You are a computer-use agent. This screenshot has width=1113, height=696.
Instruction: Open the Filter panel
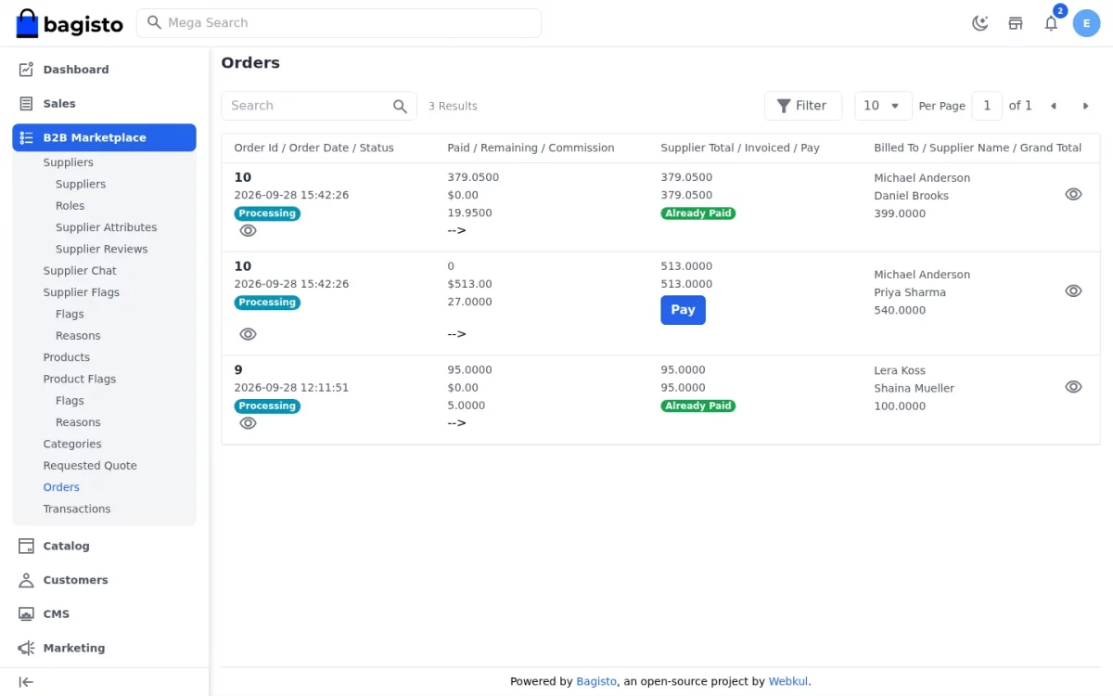pyautogui.click(x=803, y=106)
